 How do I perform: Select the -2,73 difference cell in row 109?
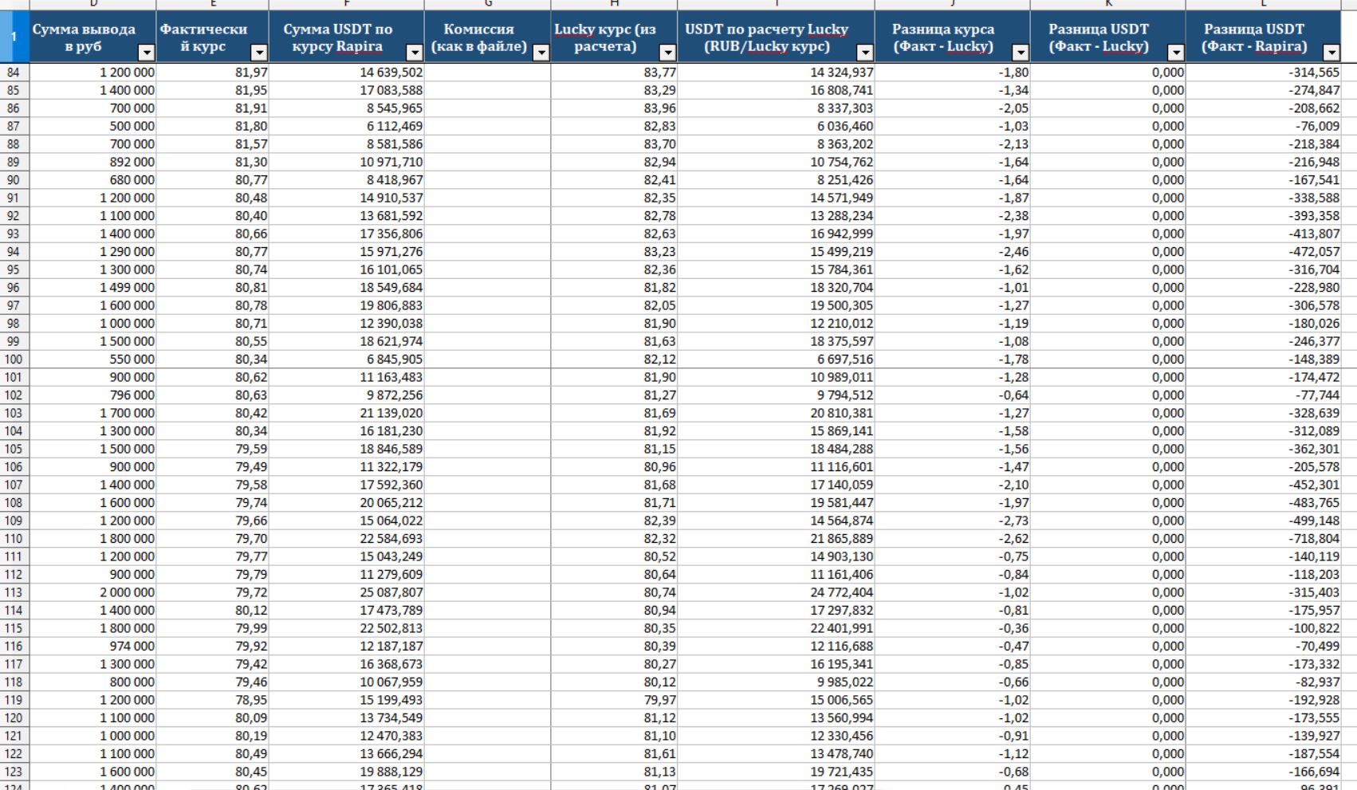pos(952,521)
